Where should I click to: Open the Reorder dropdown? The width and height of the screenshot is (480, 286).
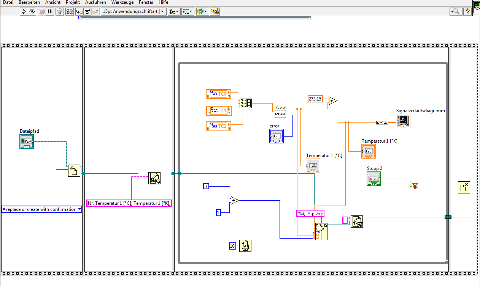pyautogui.click(x=202, y=11)
